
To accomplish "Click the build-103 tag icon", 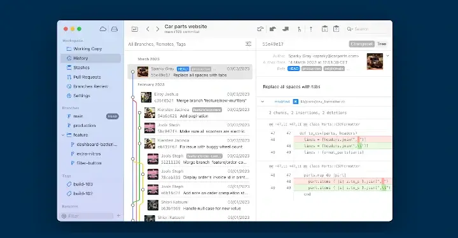I will 69,184.
